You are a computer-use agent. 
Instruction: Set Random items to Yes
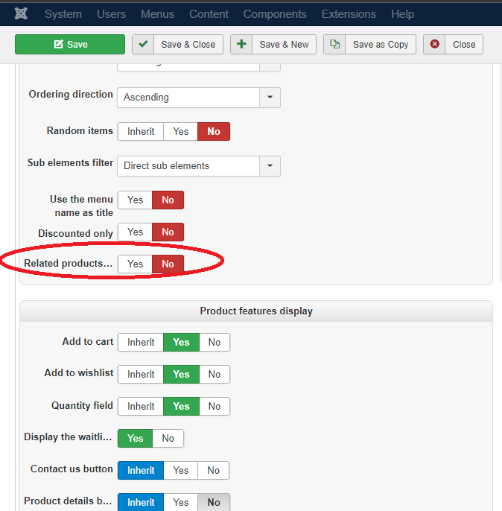[180, 131]
